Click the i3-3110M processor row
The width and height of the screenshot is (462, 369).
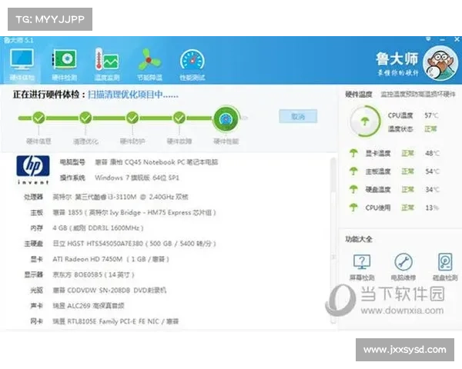(106, 197)
